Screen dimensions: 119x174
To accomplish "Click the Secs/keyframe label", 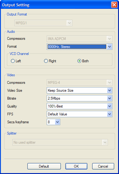I will [x=18, y=122].
